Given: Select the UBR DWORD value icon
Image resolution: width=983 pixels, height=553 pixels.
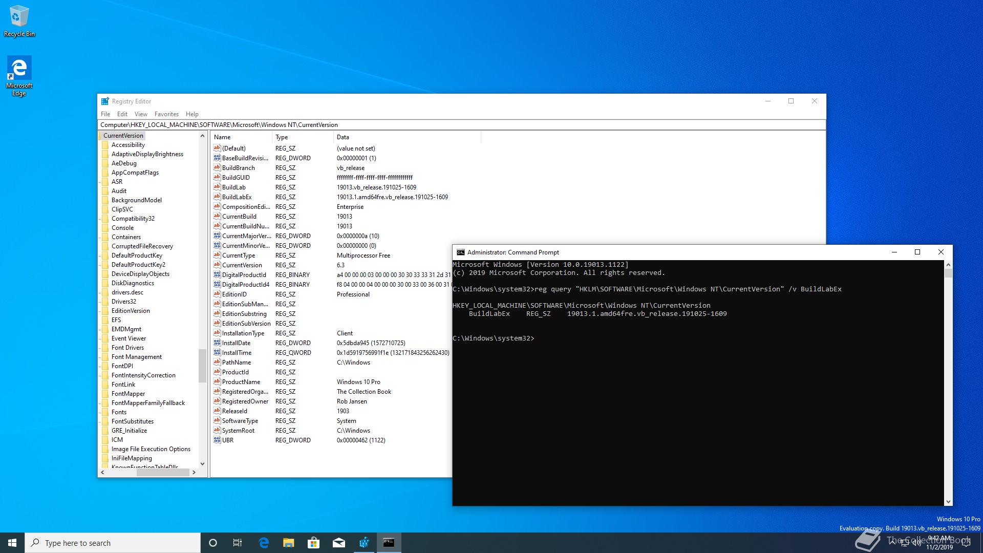Looking at the screenshot, I should [x=217, y=440].
